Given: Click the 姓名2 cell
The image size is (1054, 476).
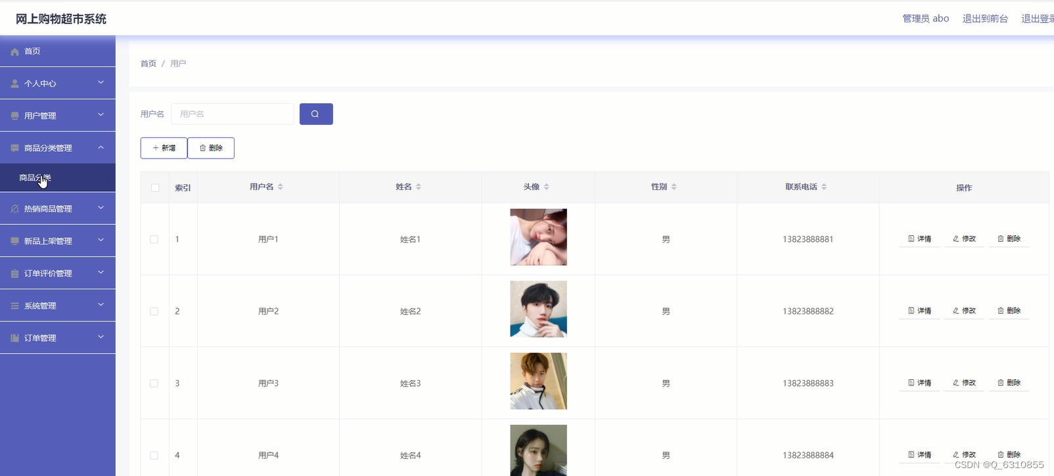Looking at the screenshot, I should pos(411,311).
